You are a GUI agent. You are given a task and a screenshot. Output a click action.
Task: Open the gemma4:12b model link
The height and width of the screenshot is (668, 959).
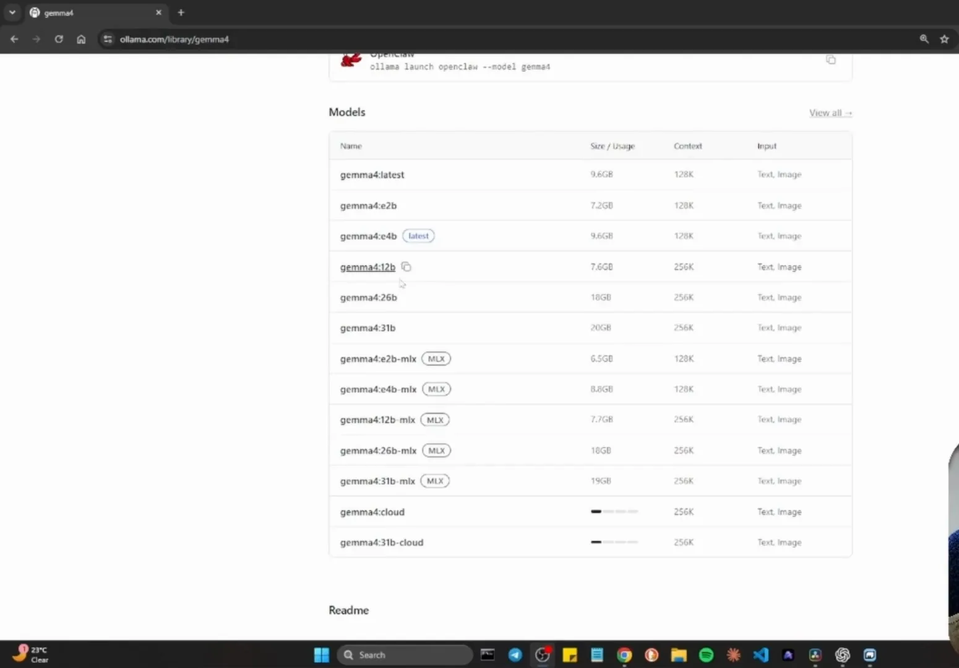(368, 267)
